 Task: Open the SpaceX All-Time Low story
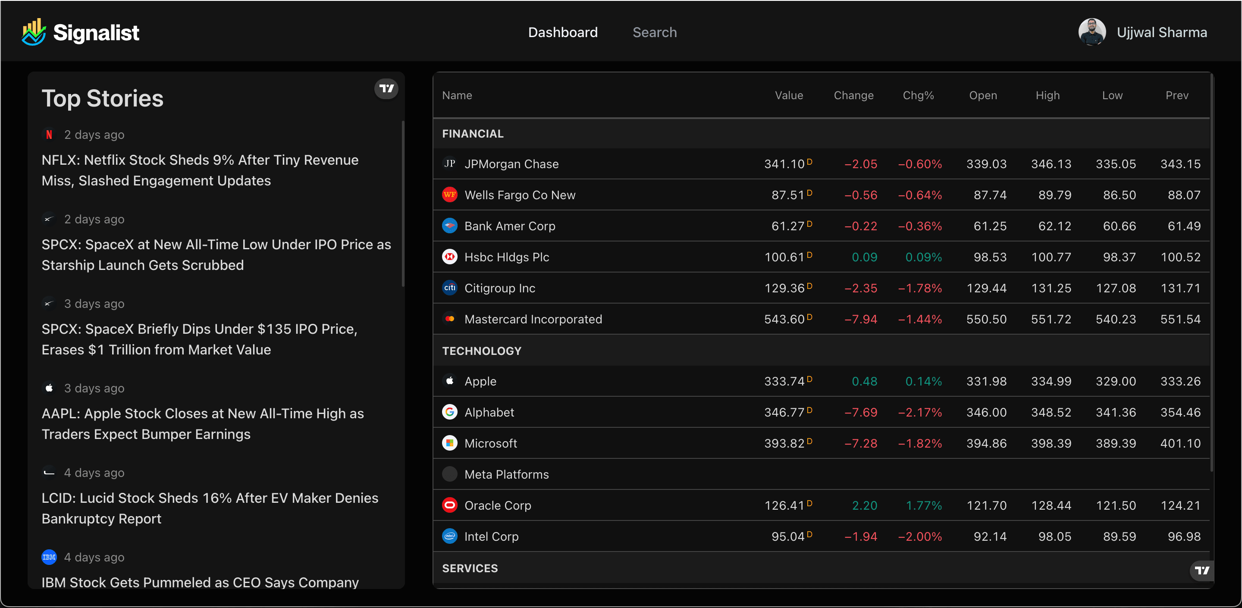point(216,254)
